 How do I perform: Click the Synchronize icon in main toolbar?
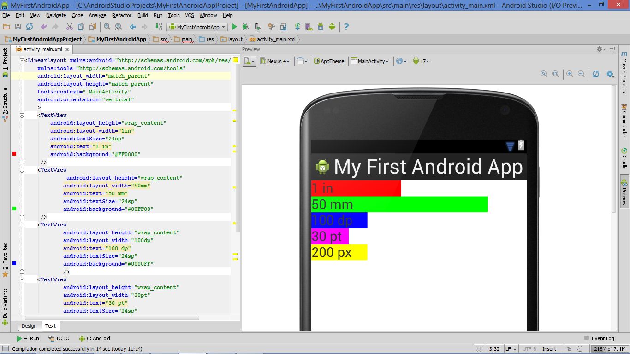[30, 27]
